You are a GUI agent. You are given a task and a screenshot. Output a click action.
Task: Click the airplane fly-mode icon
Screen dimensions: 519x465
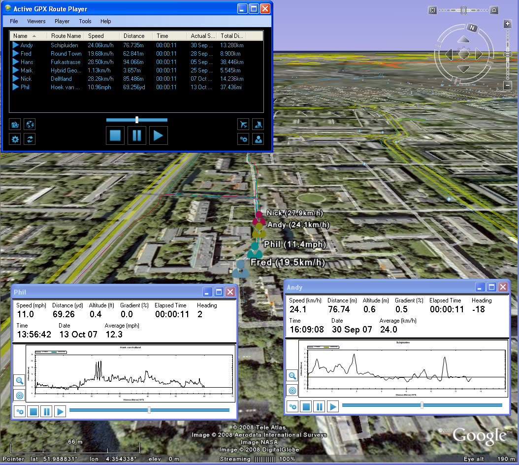pos(243,124)
